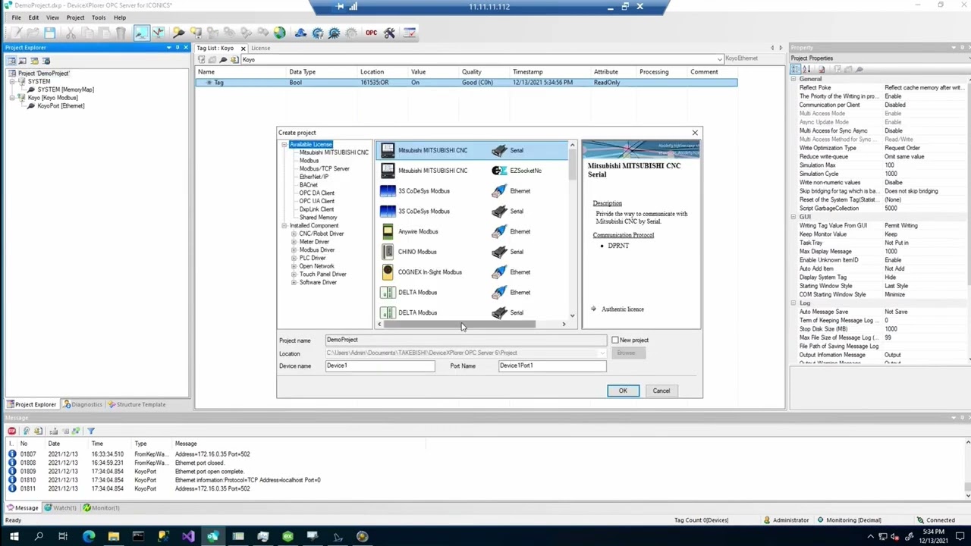Click the stop icon in the Message toolbar
The width and height of the screenshot is (971, 546).
pyautogui.click(x=11, y=431)
